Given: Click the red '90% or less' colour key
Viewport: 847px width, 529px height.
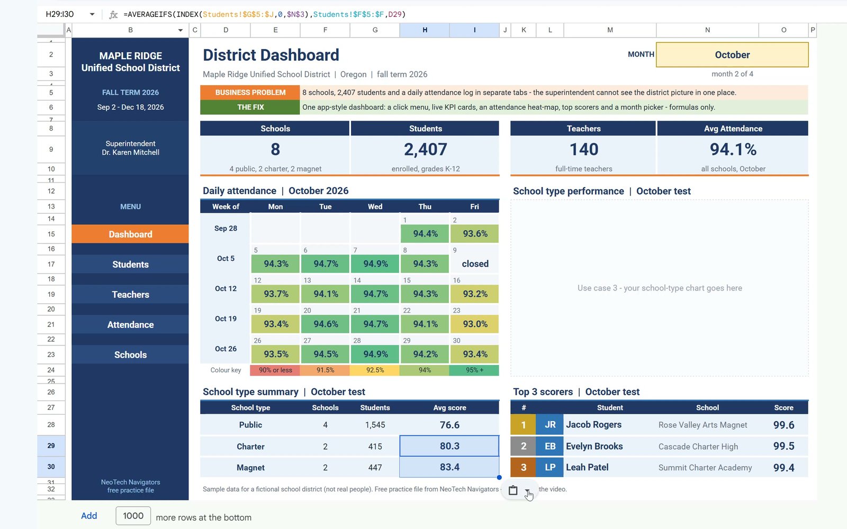Looking at the screenshot, I should tap(275, 370).
